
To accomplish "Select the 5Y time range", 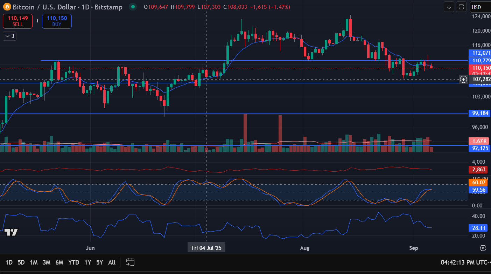I will [x=100, y=262].
